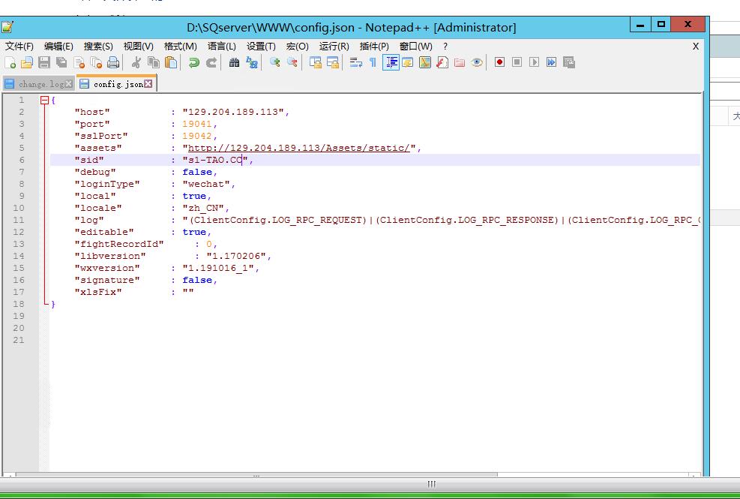Click the Save file toolbar icon

click(43, 62)
